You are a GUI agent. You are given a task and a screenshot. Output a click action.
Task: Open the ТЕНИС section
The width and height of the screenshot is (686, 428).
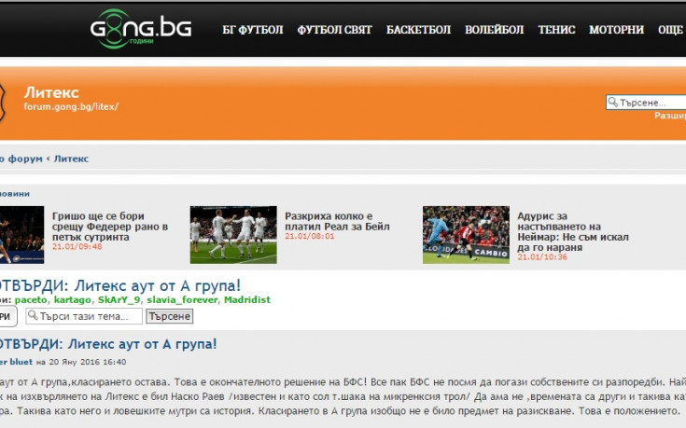tap(556, 30)
